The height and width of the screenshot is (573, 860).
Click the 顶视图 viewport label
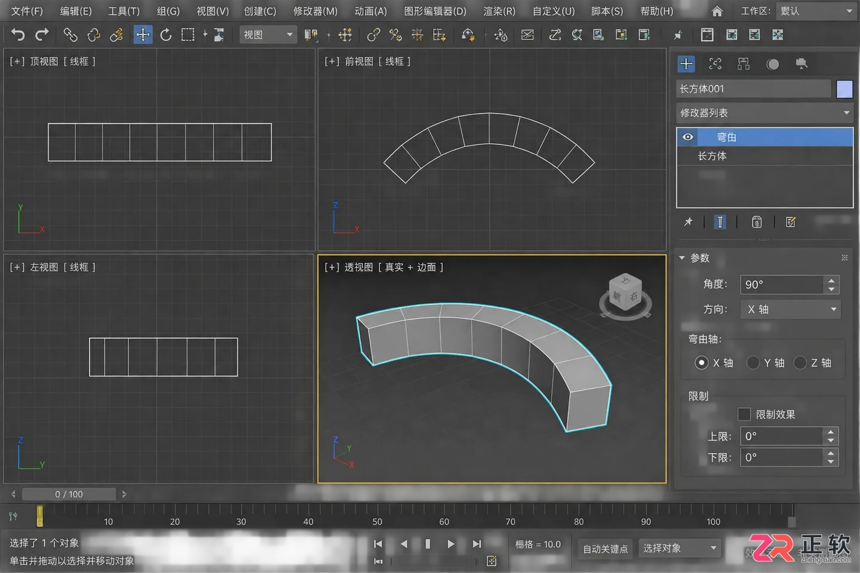click(44, 61)
